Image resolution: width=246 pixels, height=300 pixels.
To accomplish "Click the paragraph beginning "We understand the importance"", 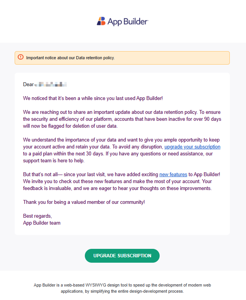I will click(121, 150).
